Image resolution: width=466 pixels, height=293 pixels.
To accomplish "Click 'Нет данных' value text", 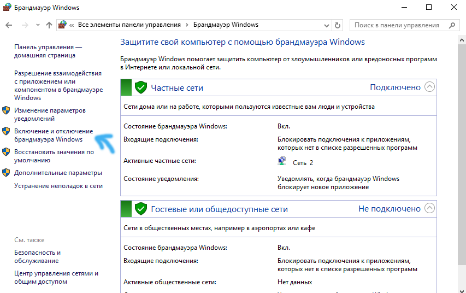I will [295, 282].
